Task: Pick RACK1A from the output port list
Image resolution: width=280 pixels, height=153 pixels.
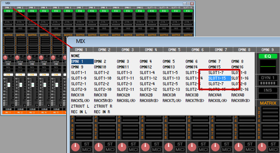Action: pos(77,95)
